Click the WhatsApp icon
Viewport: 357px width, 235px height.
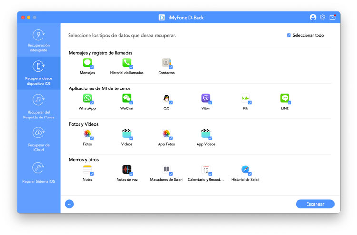(x=87, y=98)
